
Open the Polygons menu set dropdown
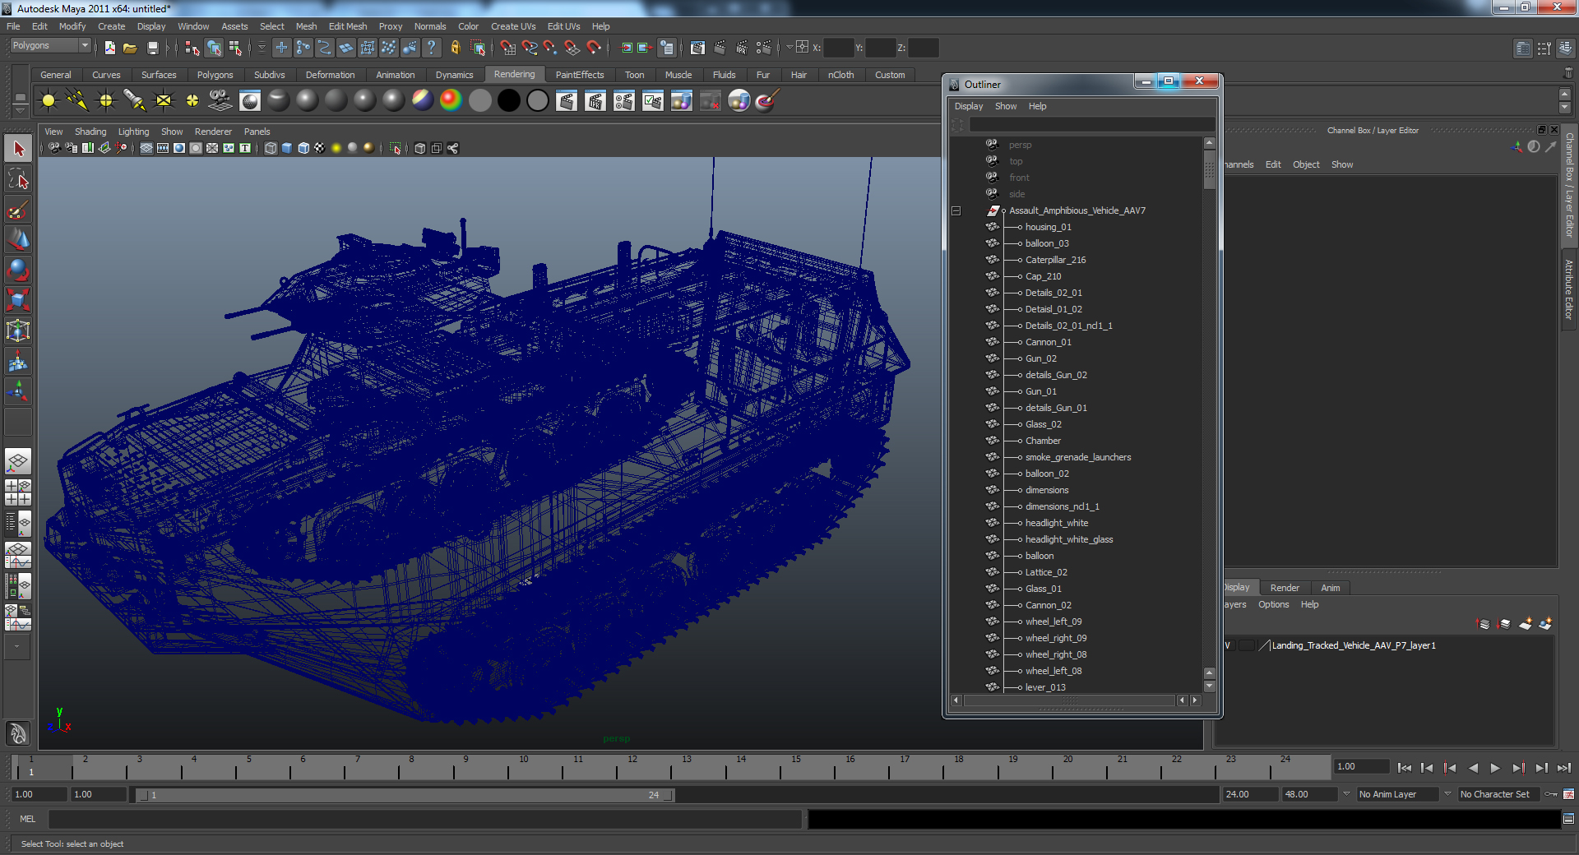point(50,46)
